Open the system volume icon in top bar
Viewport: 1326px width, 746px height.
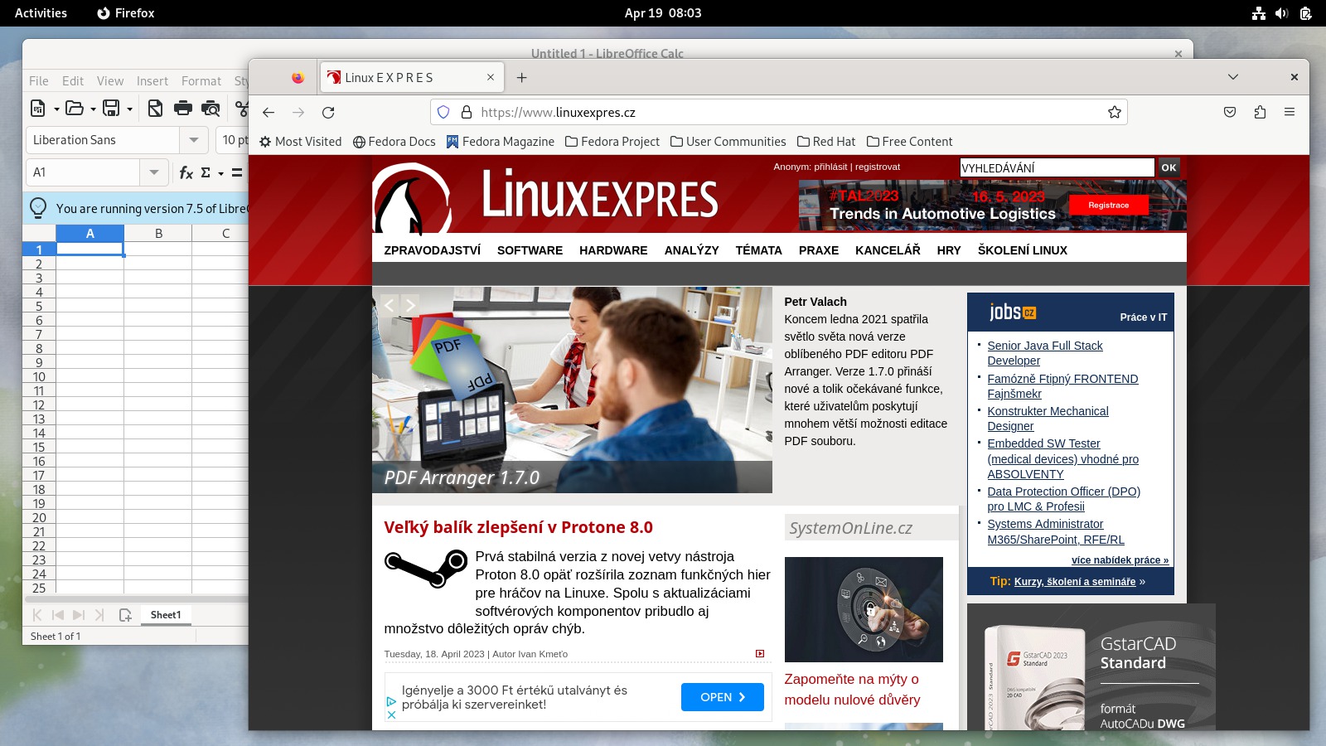pyautogui.click(x=1281, y=13)
